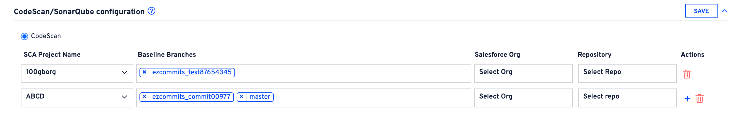This screenshot has width=735, height=123.
Task: Delete the 100gborg project row
Action: pos(687,74)
